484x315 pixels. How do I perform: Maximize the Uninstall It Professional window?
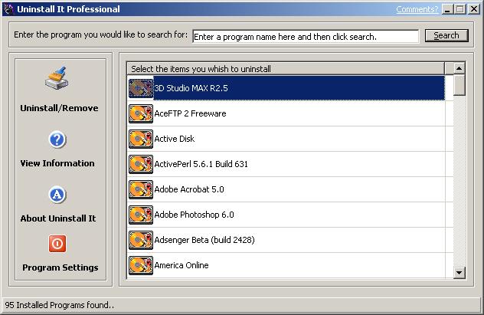(459, 9)
